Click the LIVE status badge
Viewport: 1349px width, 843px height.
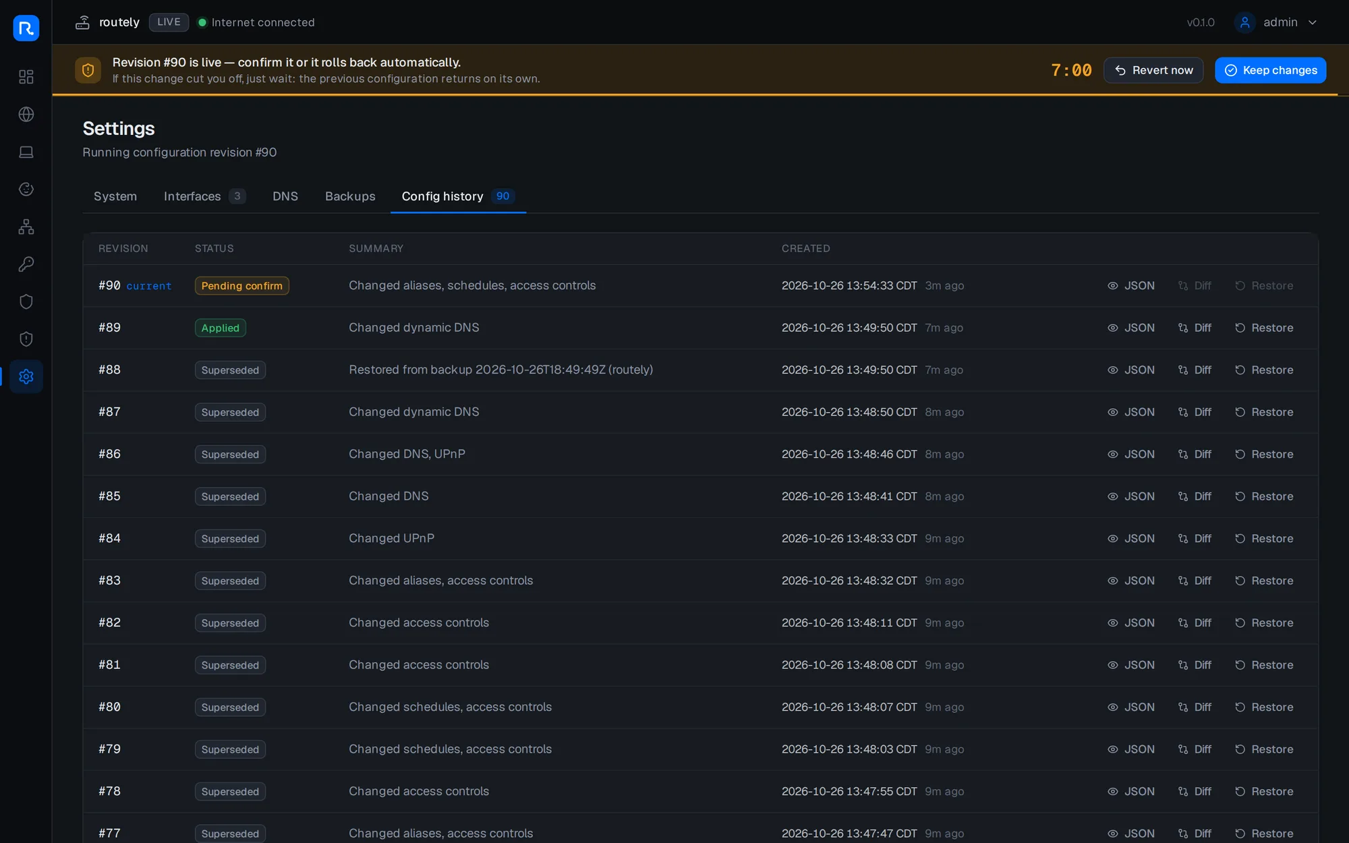(169, 22)
